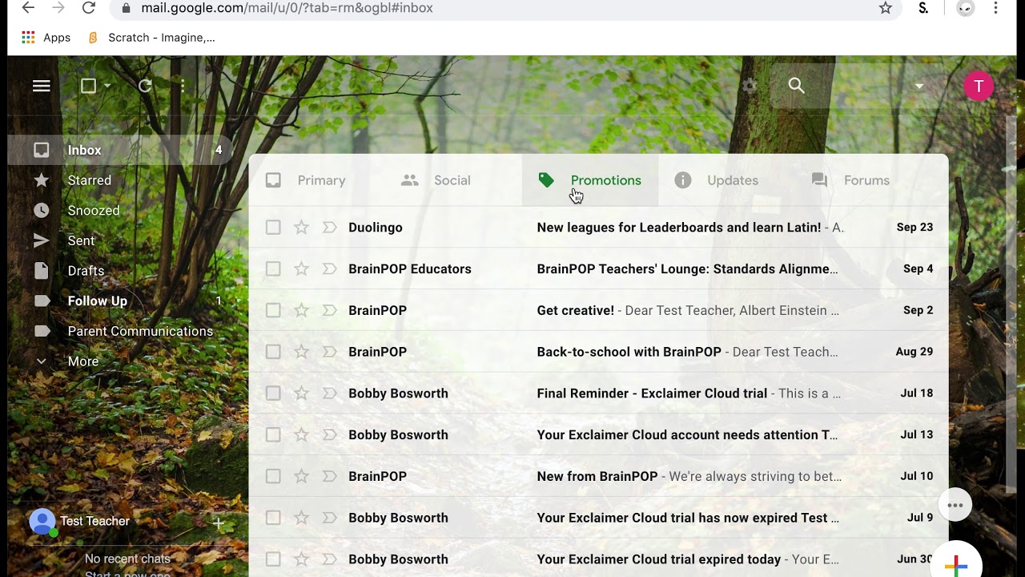The width and height of the screenshot is (1025, 577).
Task: Click the search magnifier icon
Action: pyautogui.click(x=796, y=86)
